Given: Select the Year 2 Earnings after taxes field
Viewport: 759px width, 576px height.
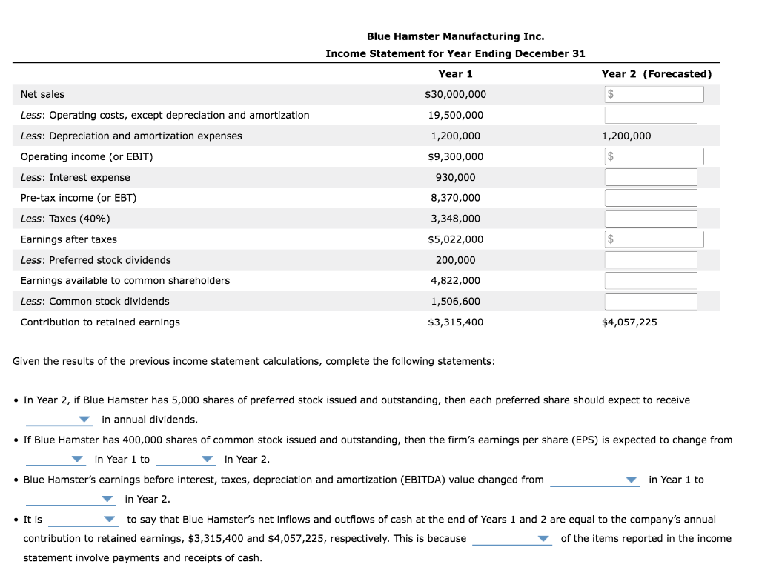Looking at the screenshot, I should coord(654,239).
